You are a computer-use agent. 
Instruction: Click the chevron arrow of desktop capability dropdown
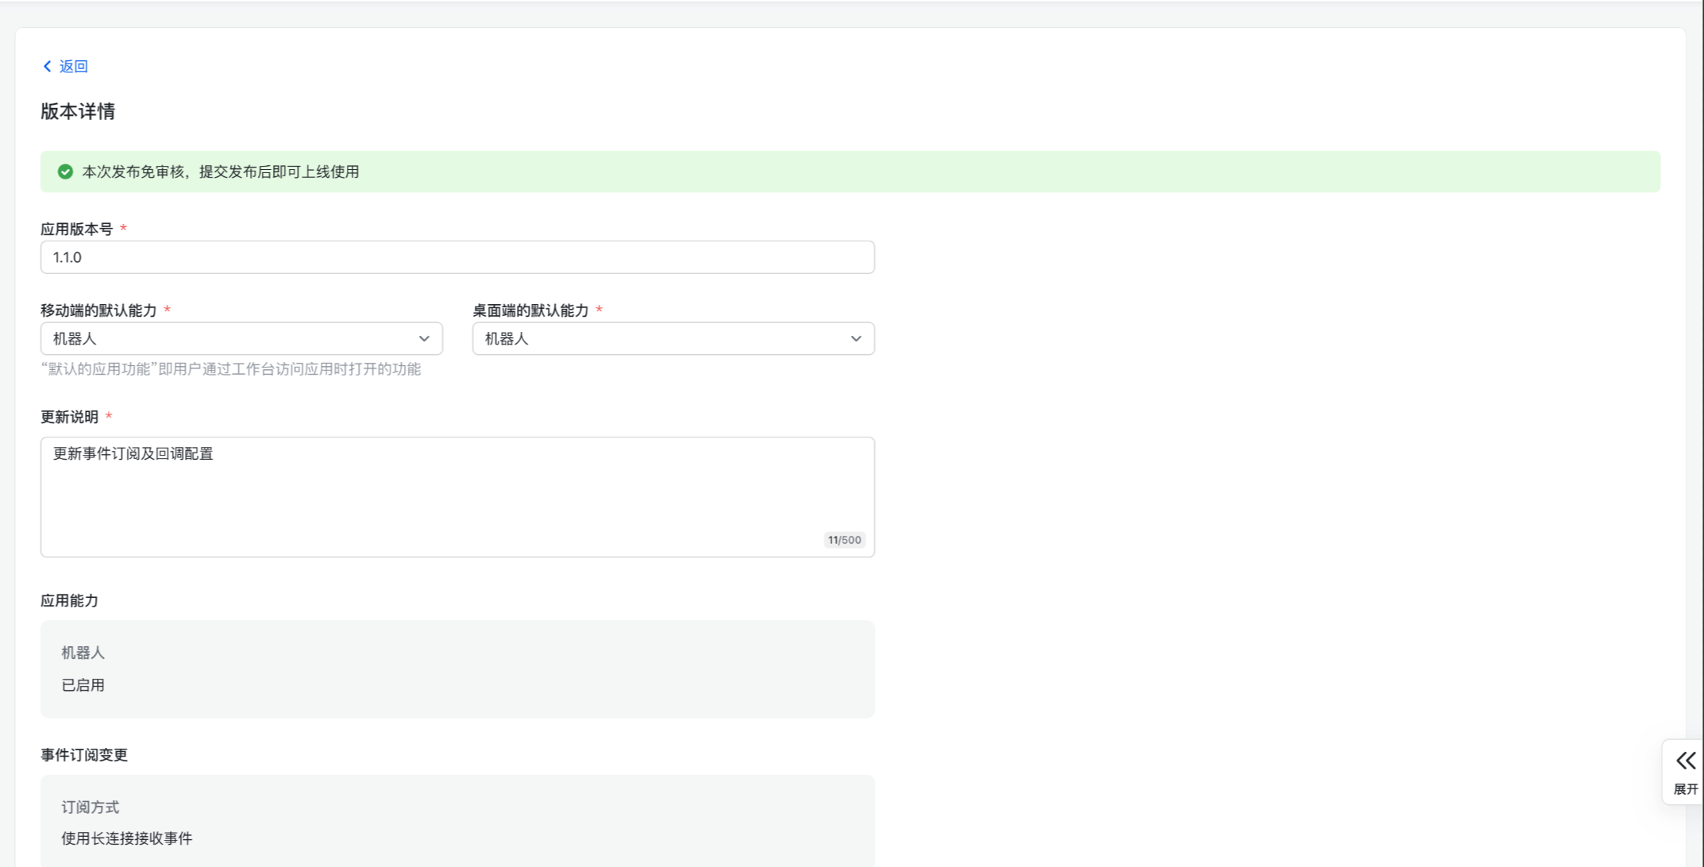856,339
